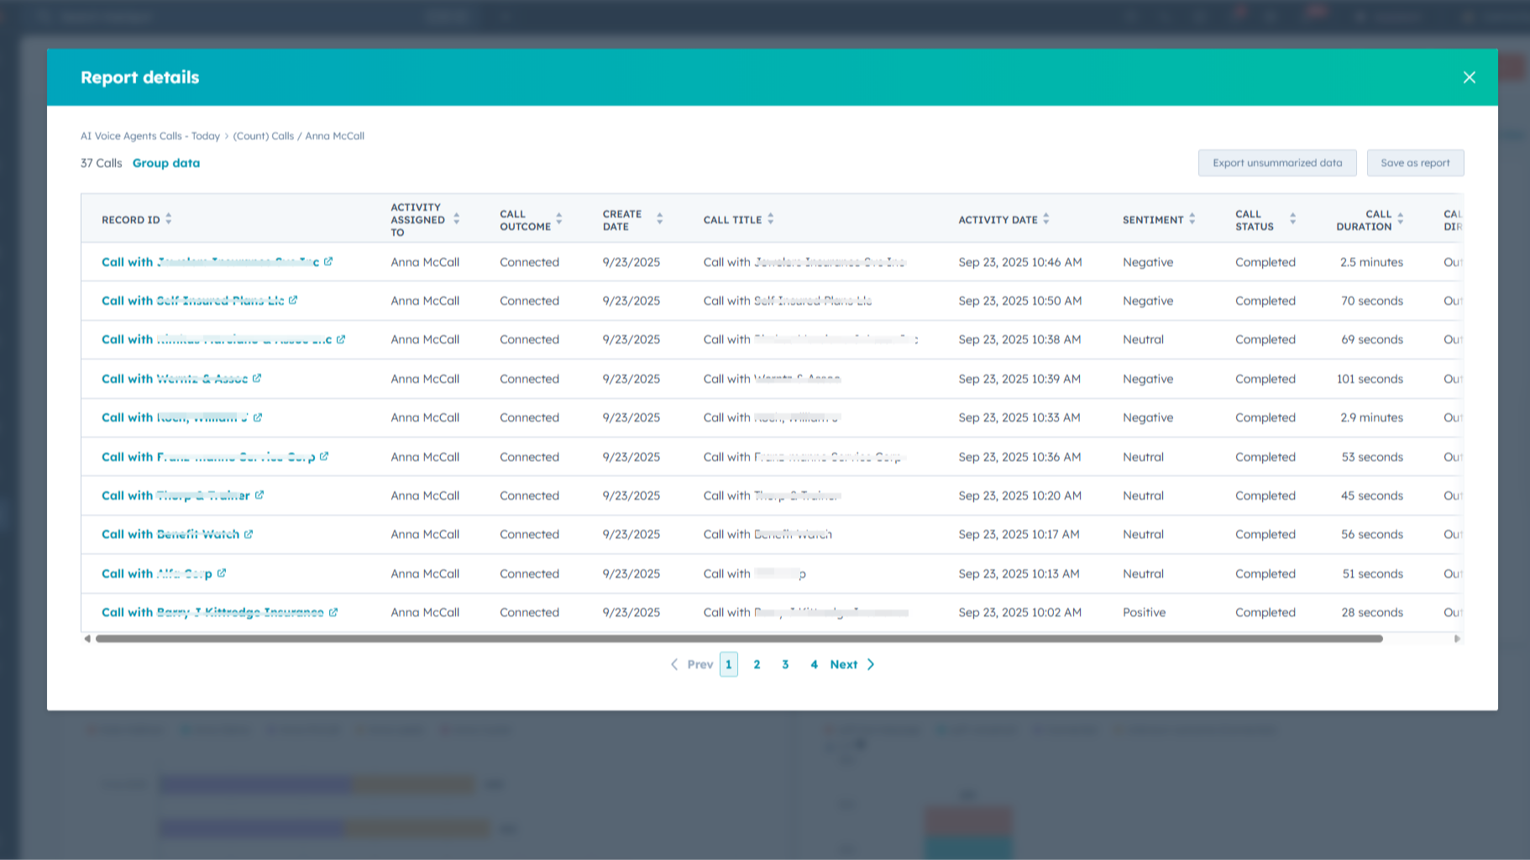Advance pages using the Next chevron

tap(871, 663)
